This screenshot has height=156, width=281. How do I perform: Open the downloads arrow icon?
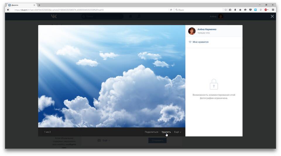pos(235,10)
